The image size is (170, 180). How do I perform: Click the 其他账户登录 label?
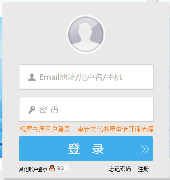(33, 169)
